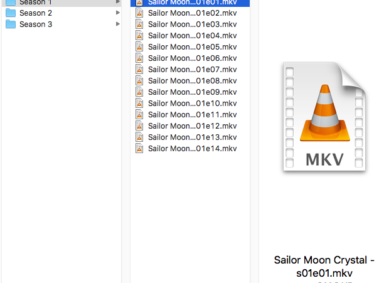Expand the Season 3 folder arrow
The height and width of the screenshot is (283, 384).
coord(118,24)
